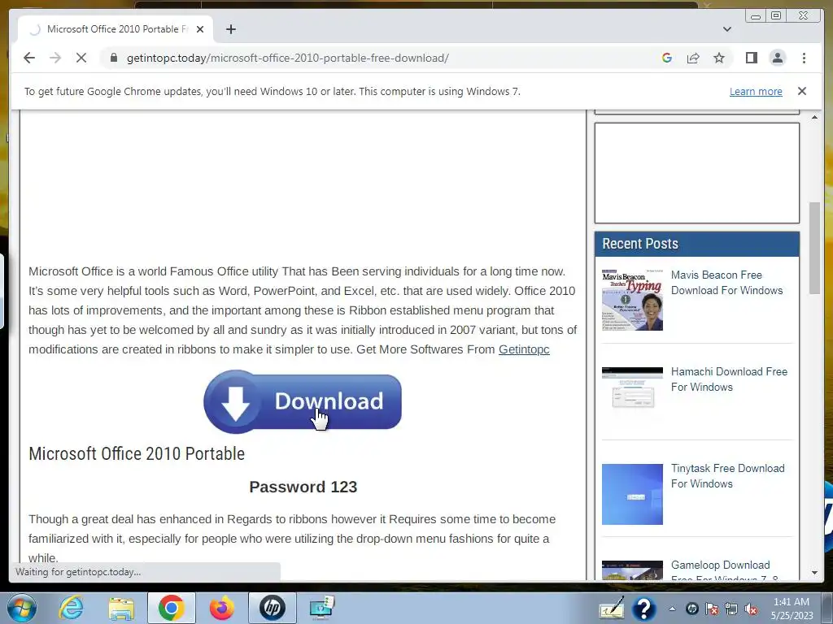Image resolution: width=833 pixels, height=624 pixels.
Task: Open the HP application in the taskbar
Action: coord(272,608)
